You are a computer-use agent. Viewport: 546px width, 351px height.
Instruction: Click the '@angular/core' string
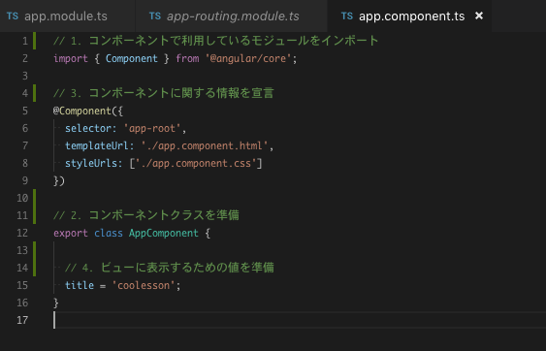pyautogui.click(x=248, y=58)
